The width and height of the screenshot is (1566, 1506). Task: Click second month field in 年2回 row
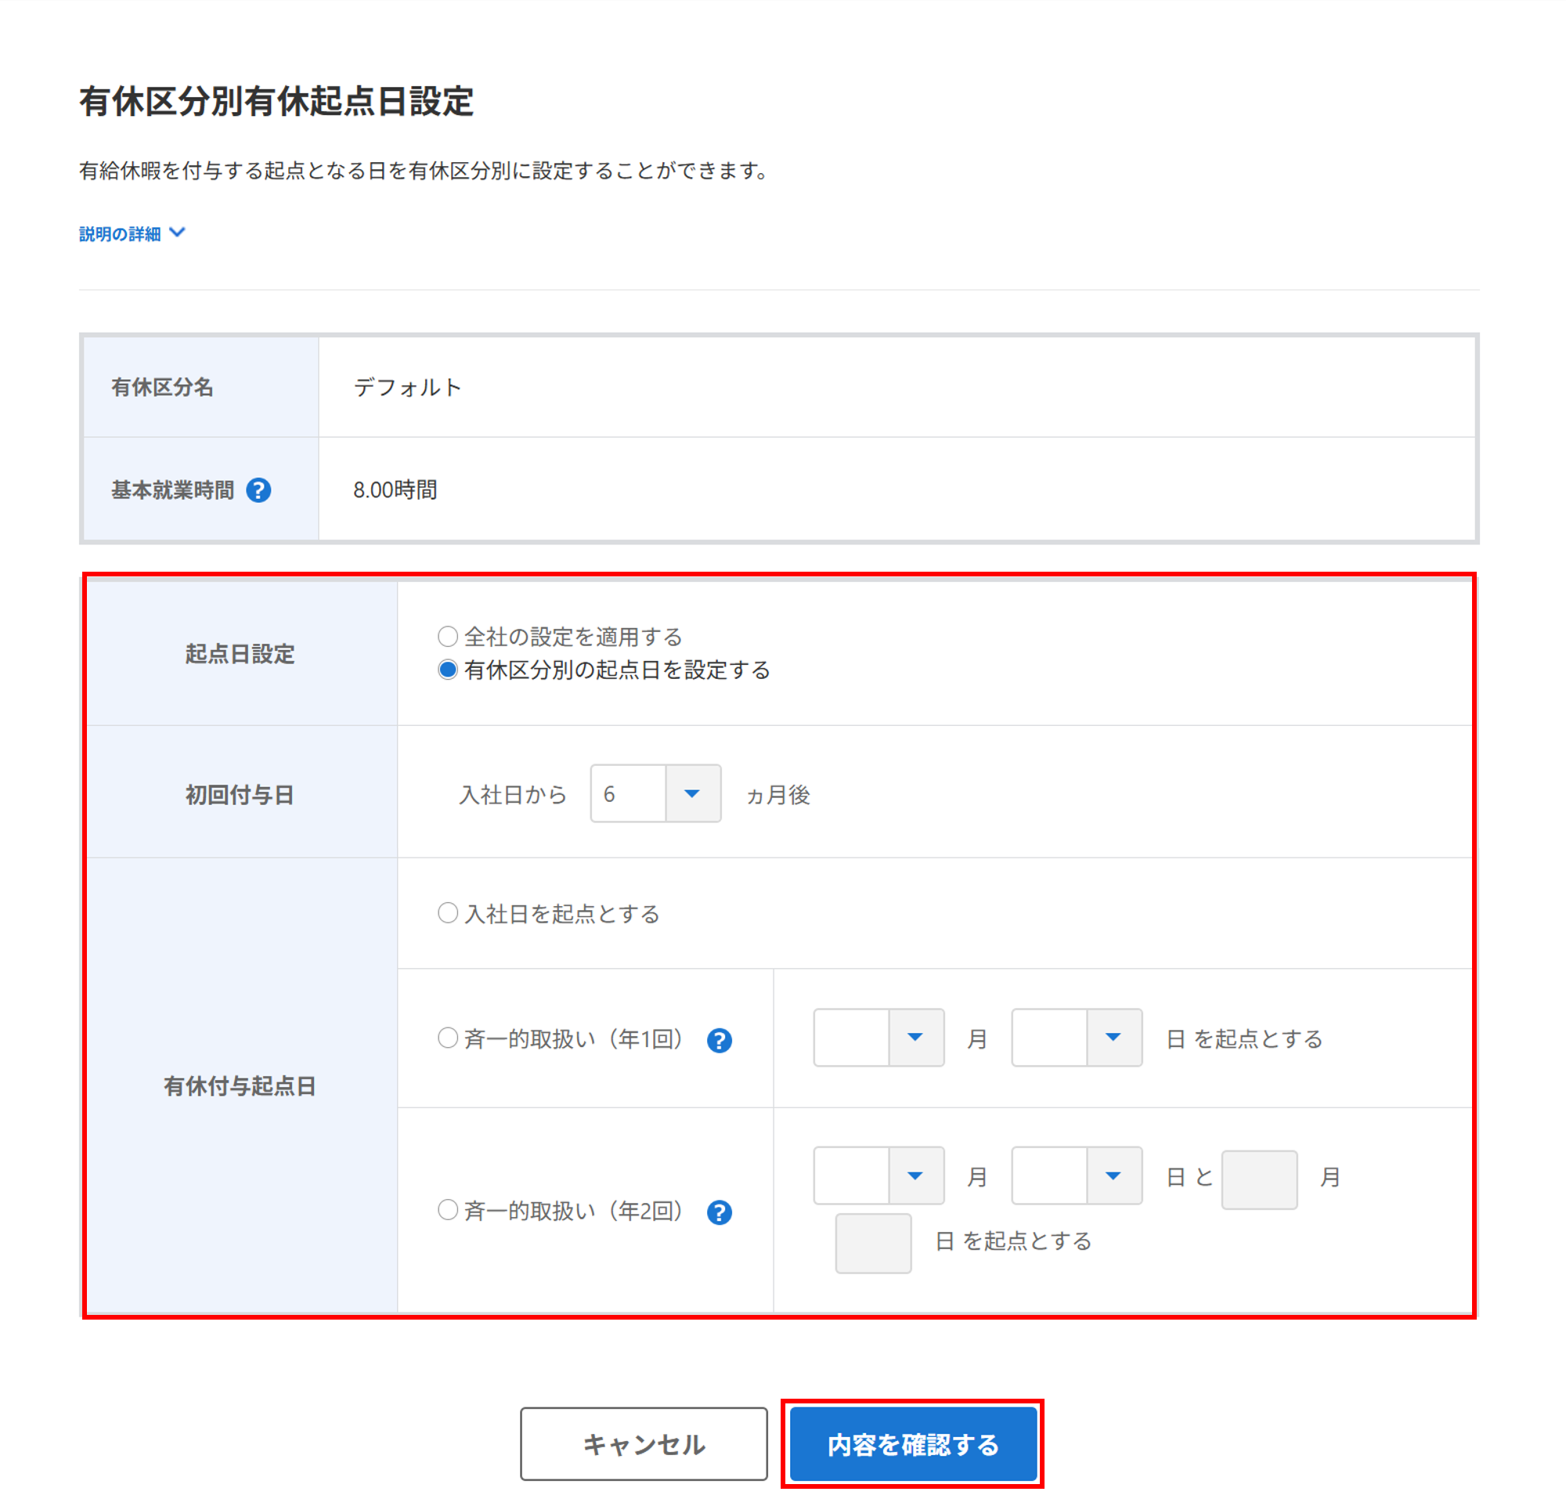tap(1258, 1179)
